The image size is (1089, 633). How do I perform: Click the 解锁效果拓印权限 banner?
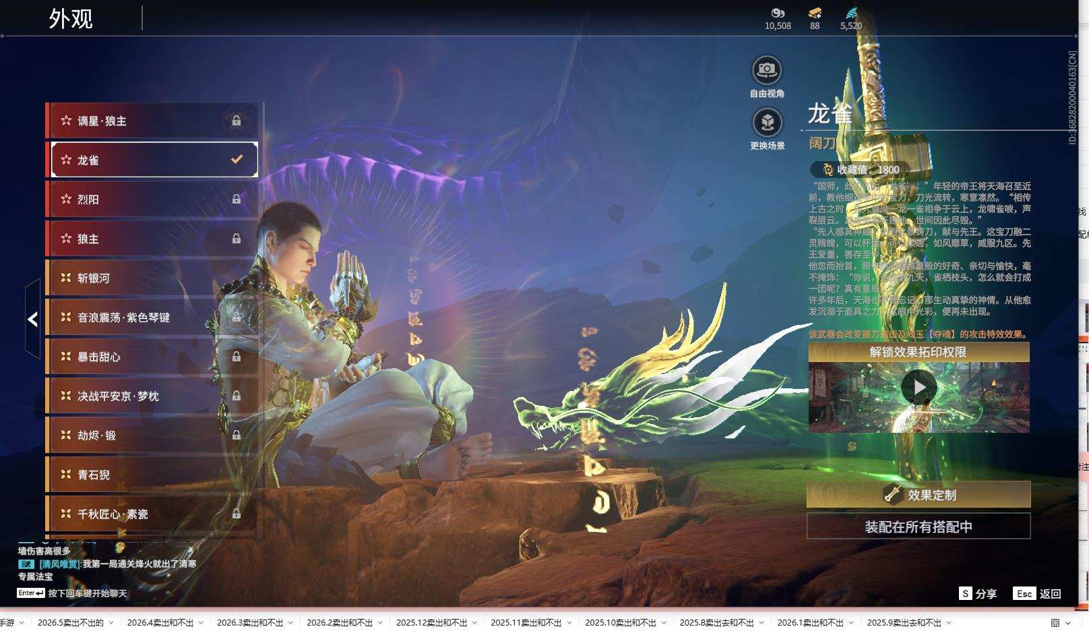click(x=919, y=352)
